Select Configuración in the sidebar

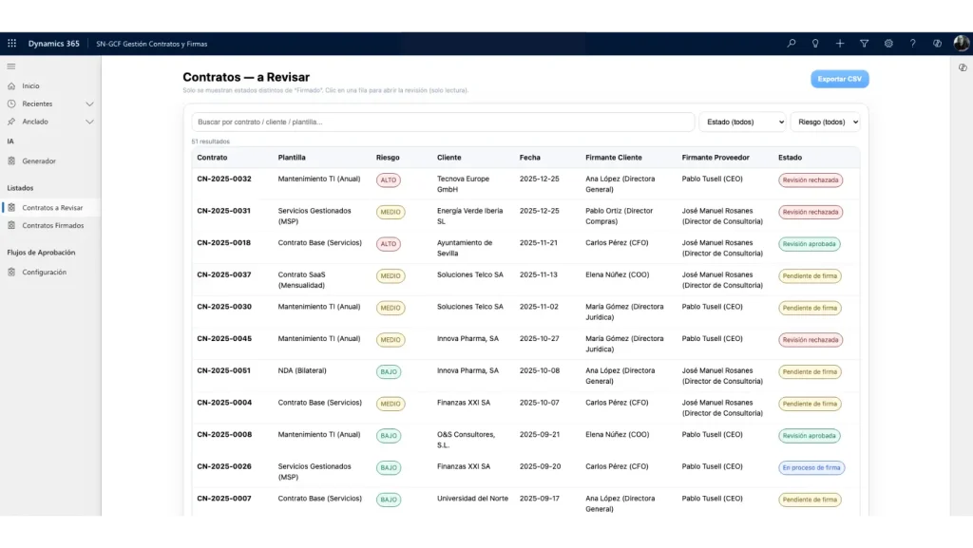pos(44,272)
